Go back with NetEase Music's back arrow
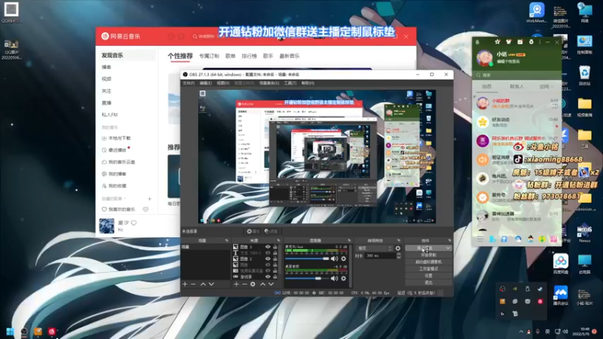 171,36
